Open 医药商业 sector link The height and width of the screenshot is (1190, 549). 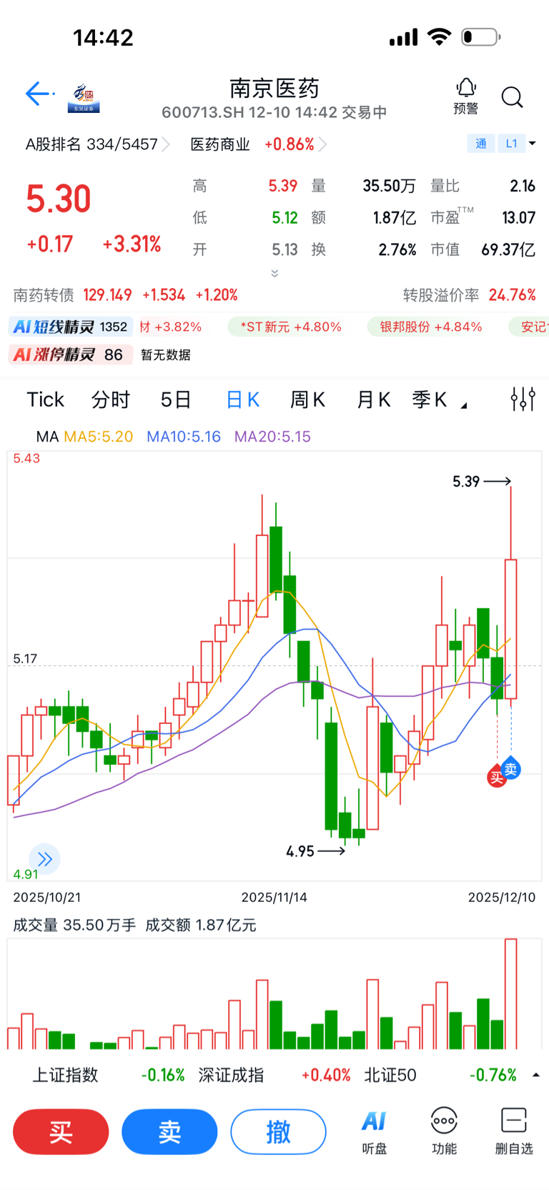(259, 144)
